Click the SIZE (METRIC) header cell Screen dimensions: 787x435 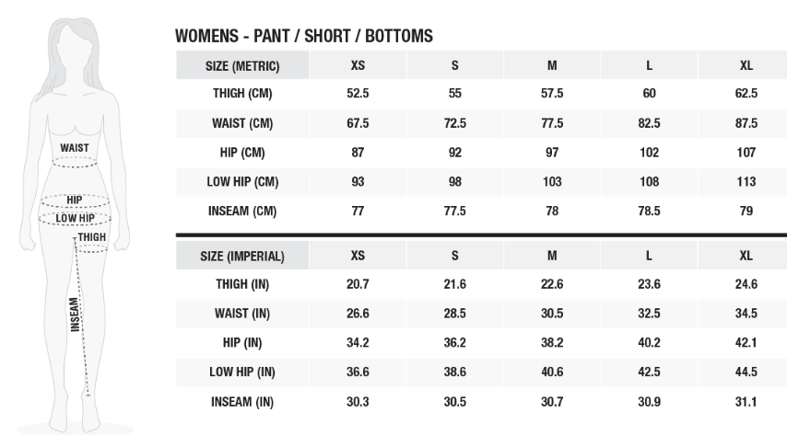tap(242, 65)
